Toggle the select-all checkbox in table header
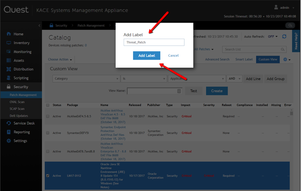 coord(48,105)
